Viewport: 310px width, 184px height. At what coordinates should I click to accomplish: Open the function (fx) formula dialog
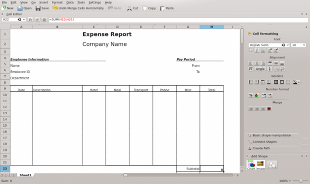[30, 19]
